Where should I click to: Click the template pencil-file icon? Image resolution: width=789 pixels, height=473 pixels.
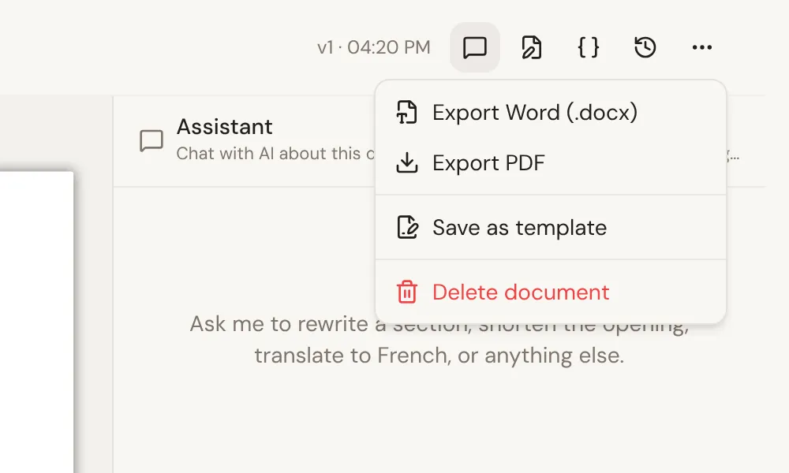(x=407, y=227)
